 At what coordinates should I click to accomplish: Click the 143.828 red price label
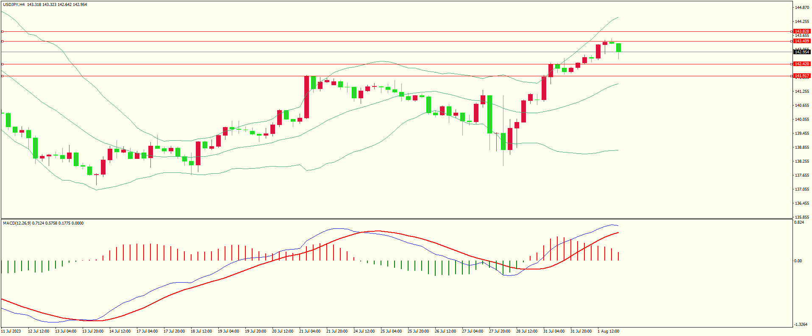pyautogui.click(x=801, y=31)
